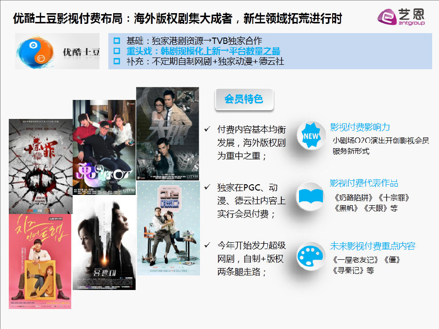
Task: Click the NEW starburst badge icon
Action: coord(311,135)
